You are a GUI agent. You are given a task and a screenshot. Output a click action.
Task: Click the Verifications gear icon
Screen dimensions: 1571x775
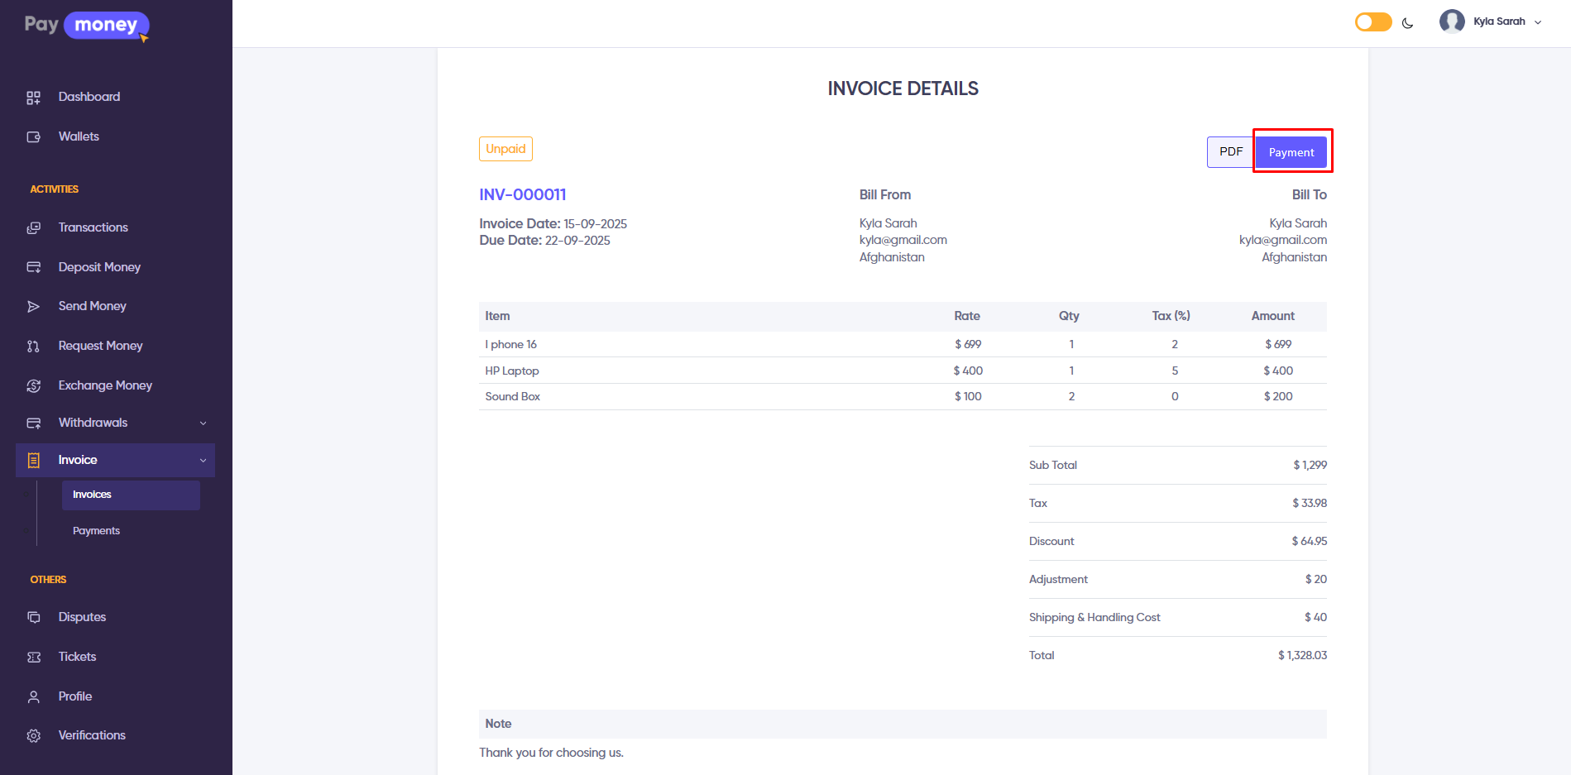[33, 736]
